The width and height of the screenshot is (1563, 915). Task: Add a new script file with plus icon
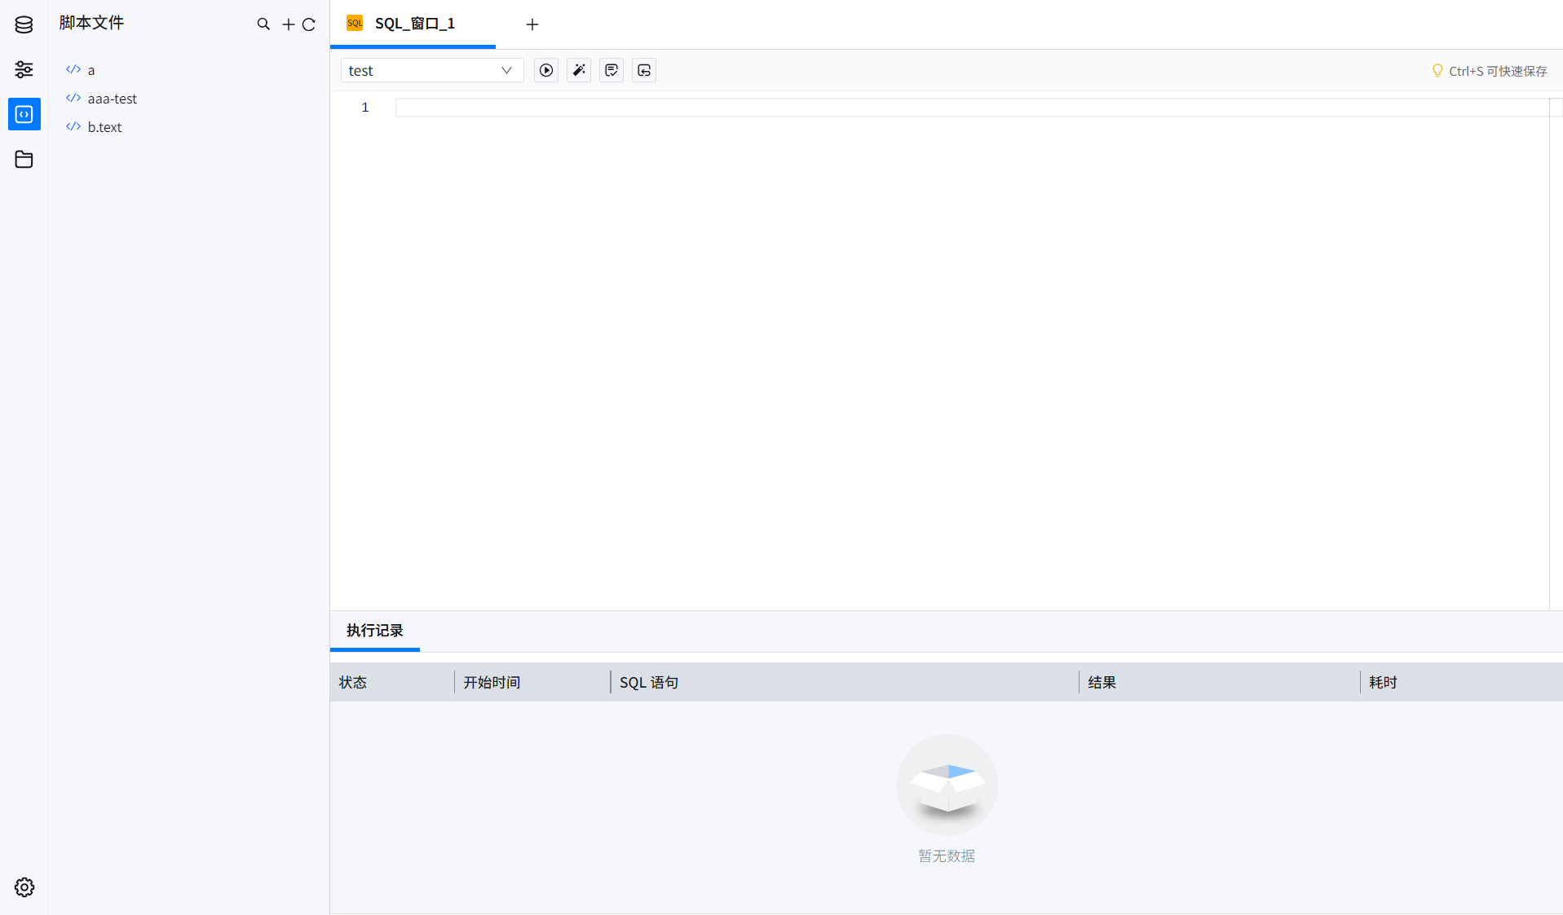coord(288,24)
